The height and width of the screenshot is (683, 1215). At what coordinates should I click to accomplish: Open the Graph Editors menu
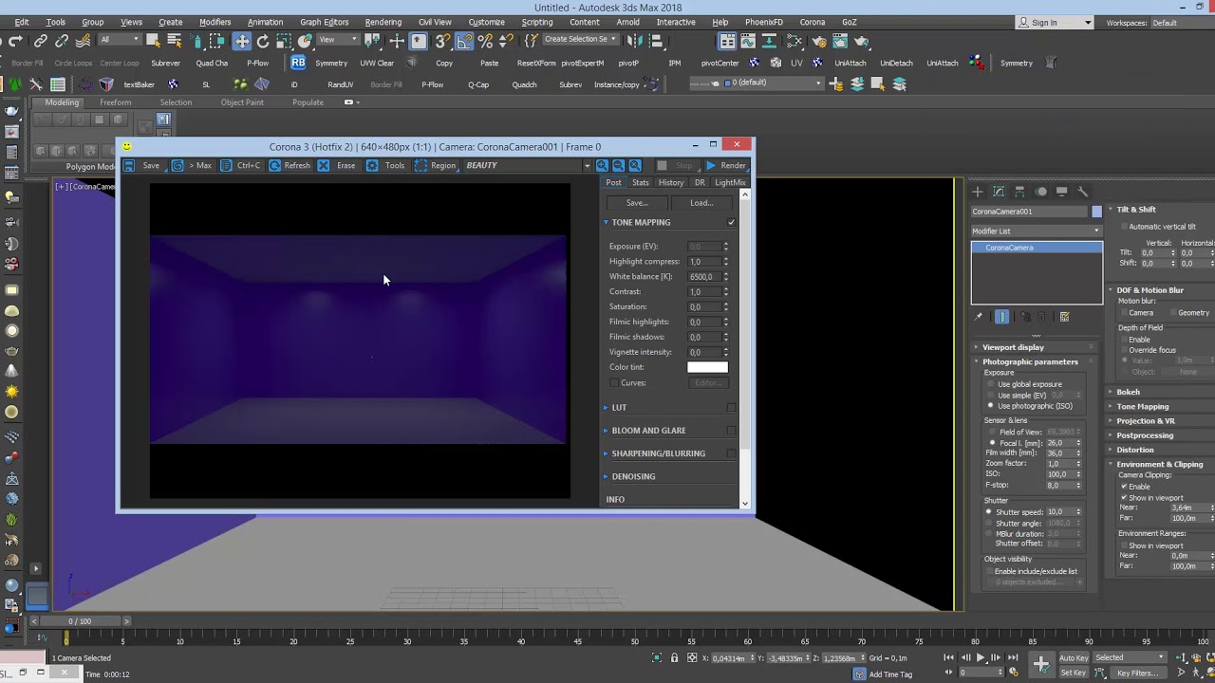(x=324, y=22)
